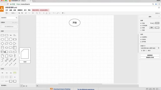
Task: Select the Card shape
Action: pyautogui.click(x=7, y=56)
